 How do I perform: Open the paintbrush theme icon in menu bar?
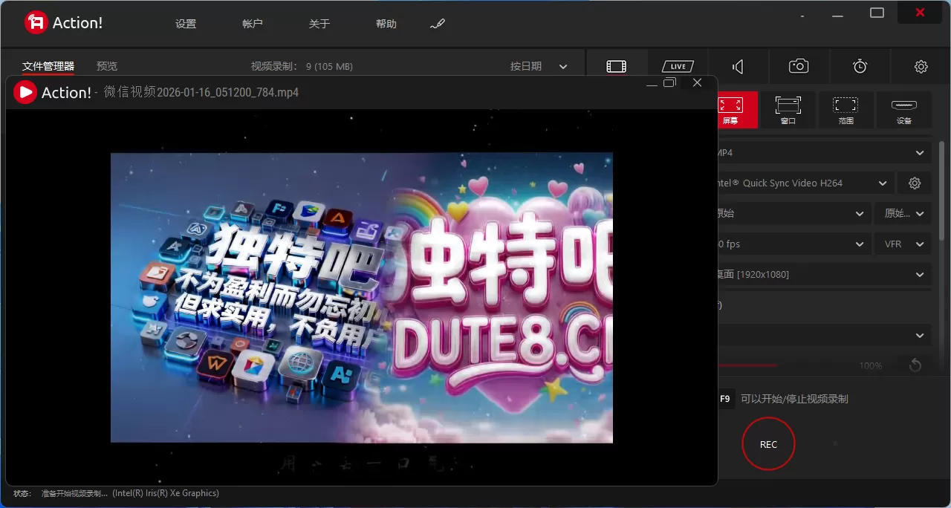point(437,23)
